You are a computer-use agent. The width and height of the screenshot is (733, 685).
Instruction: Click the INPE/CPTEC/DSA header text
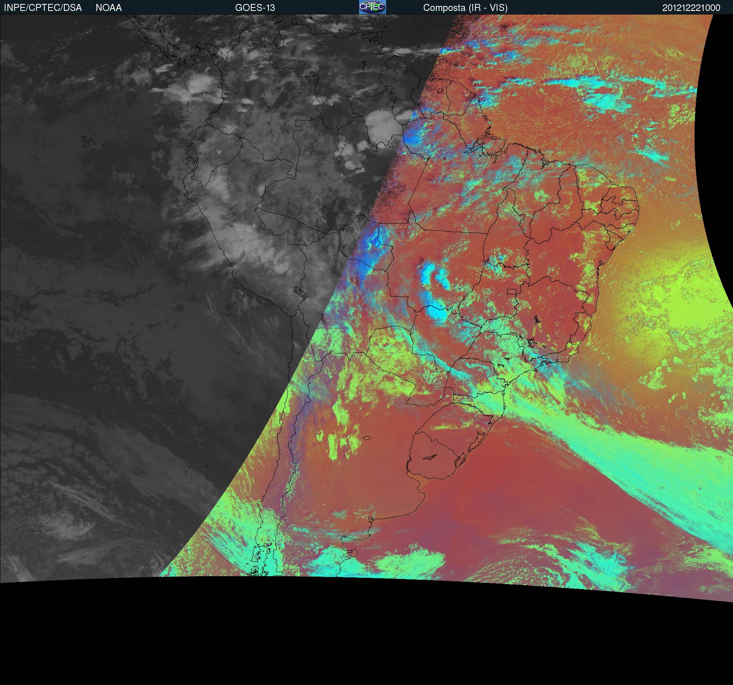pos(43,8)
